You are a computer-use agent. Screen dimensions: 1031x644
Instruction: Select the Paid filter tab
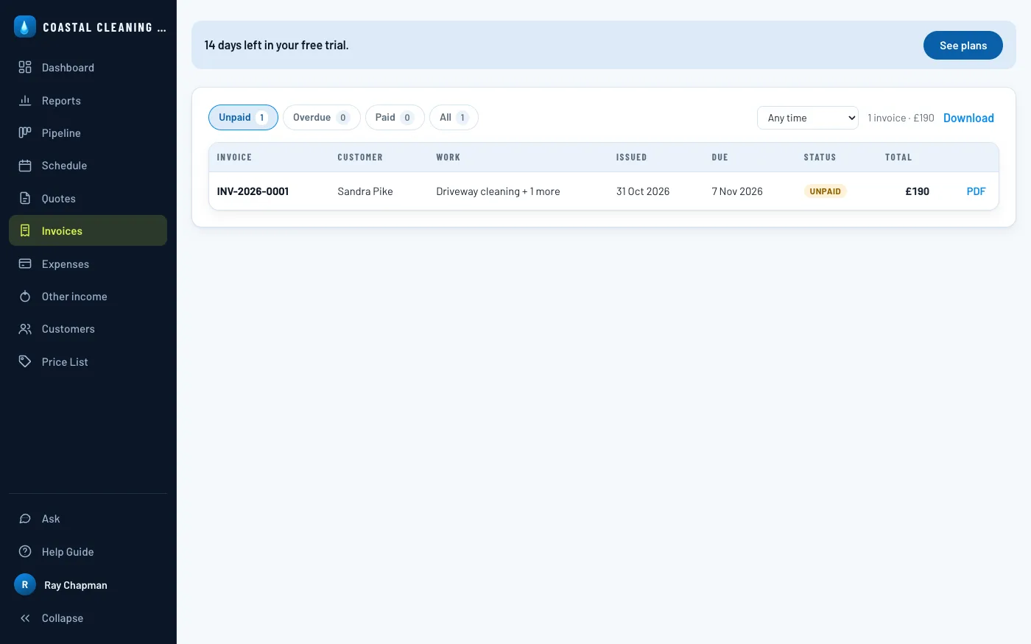pyautogui.click(x=395, y=118)
